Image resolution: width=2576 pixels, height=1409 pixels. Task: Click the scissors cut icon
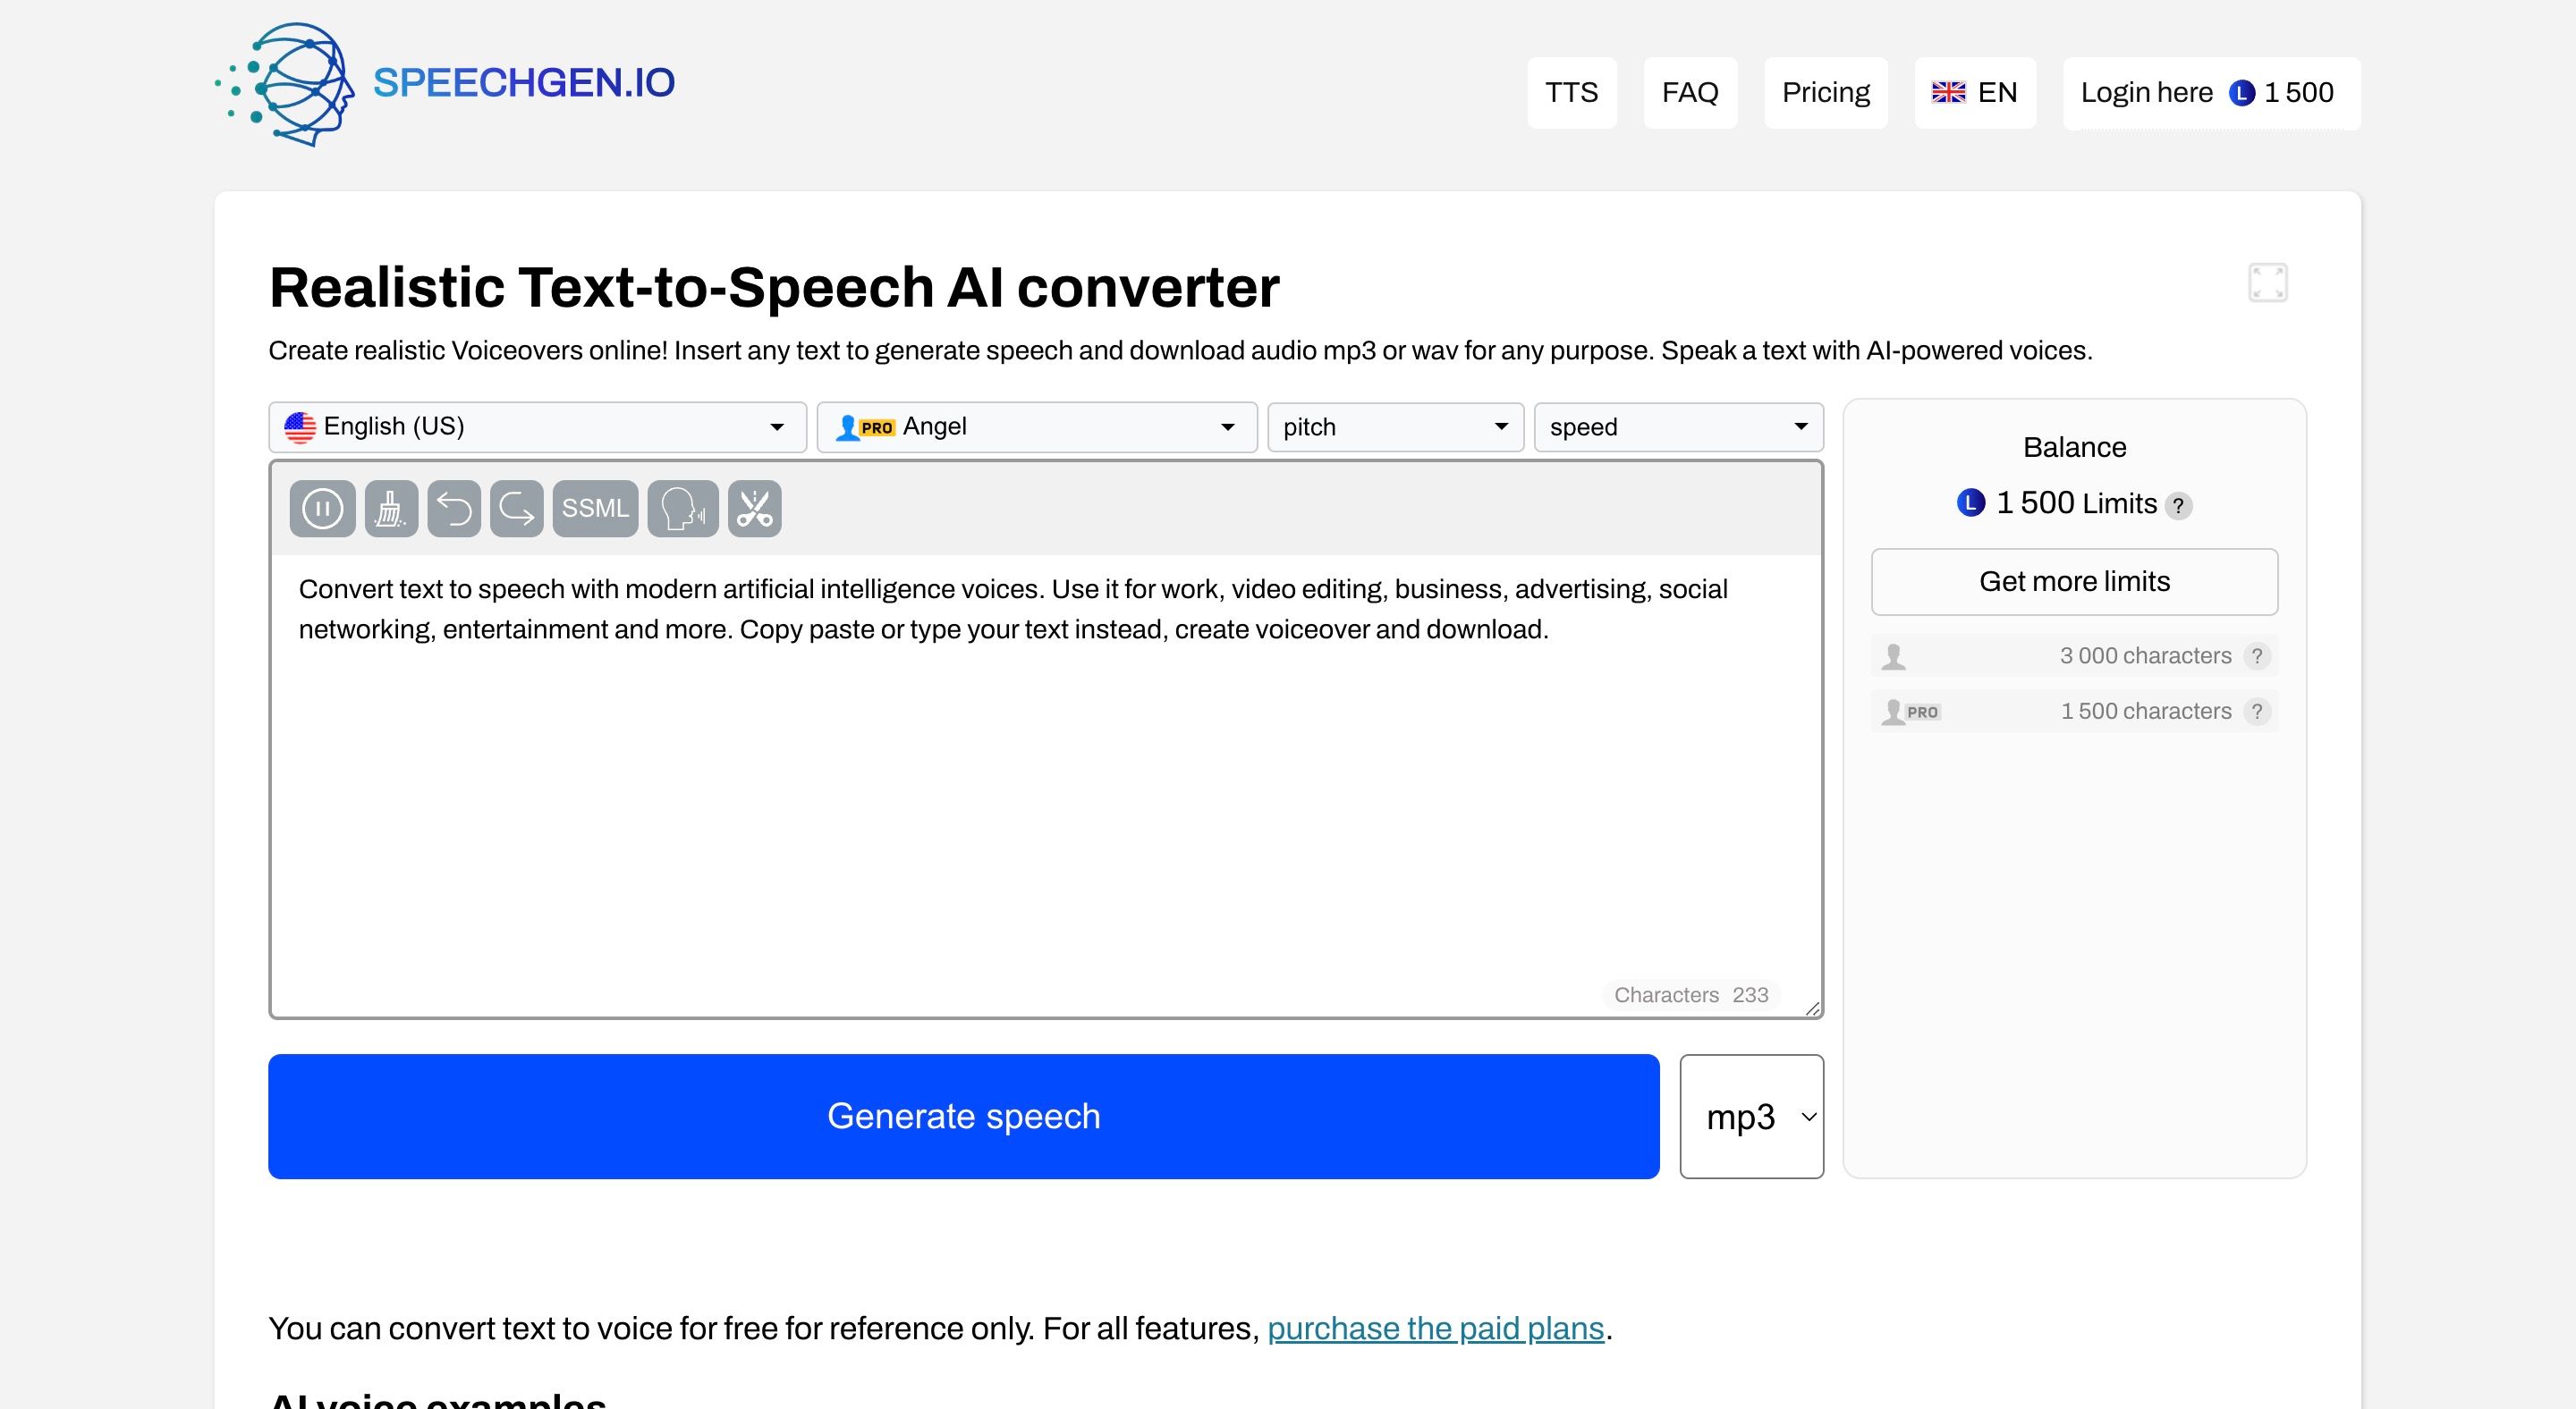point(754,509)
